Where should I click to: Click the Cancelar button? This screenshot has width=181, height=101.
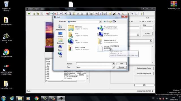pyautogui.click(x=122, y=67)
